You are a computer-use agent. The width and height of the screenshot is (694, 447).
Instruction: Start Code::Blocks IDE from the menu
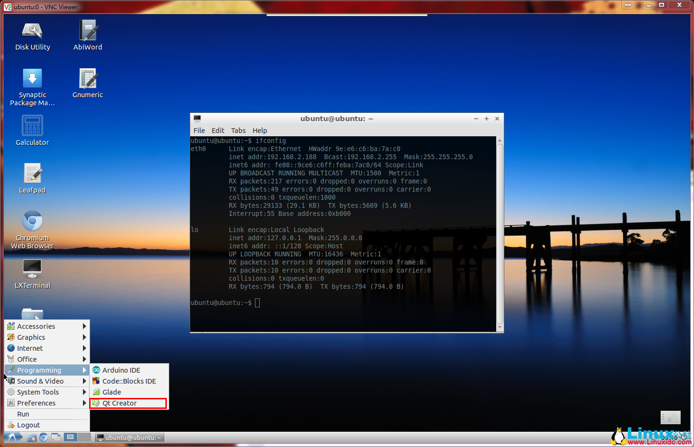tap(129, 381)
